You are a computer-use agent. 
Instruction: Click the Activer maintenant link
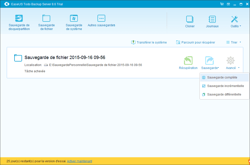[79, 161]
